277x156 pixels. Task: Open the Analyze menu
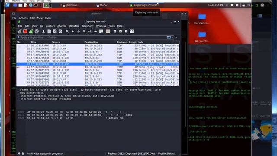click(x=61, y=26)
